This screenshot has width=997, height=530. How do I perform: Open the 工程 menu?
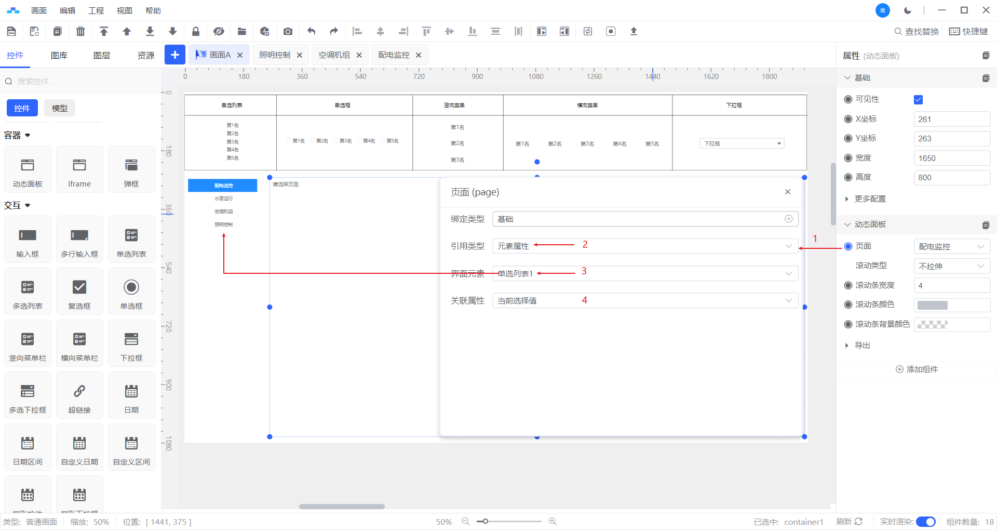click(96, 10)
